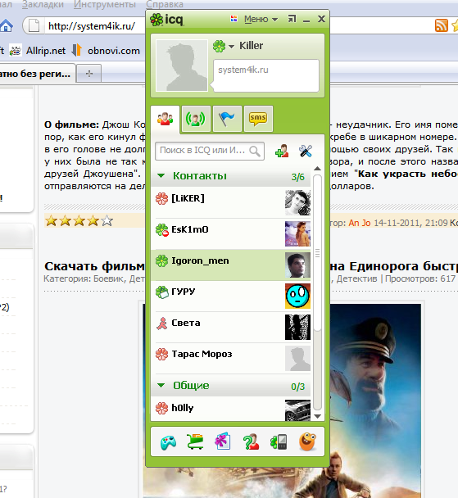
Task: Select the Igoron_men contact
Action: coord(231,265)
